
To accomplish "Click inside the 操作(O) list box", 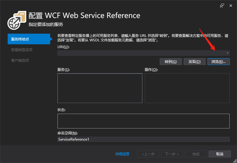I will point(187,88).
